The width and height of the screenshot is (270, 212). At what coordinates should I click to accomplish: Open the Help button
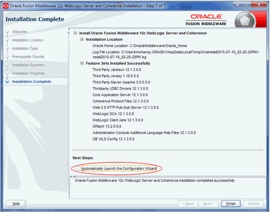(x=16, y=204)
